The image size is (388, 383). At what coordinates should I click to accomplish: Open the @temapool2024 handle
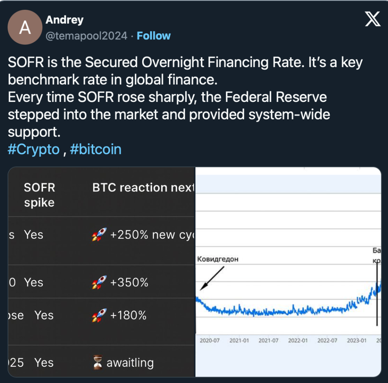[86, 36]
